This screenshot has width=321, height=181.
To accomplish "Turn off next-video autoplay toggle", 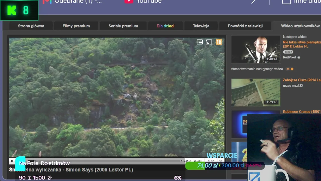I will click(290, 69).
